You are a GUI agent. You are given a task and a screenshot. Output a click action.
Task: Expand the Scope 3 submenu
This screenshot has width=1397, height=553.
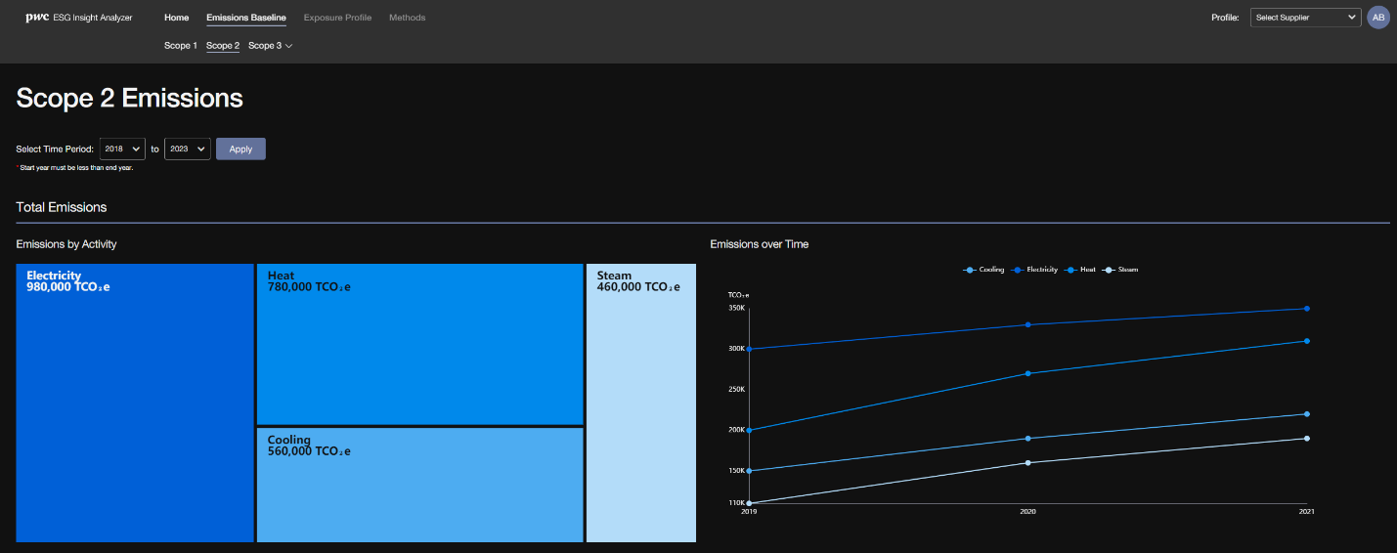(x=271, y=46)
